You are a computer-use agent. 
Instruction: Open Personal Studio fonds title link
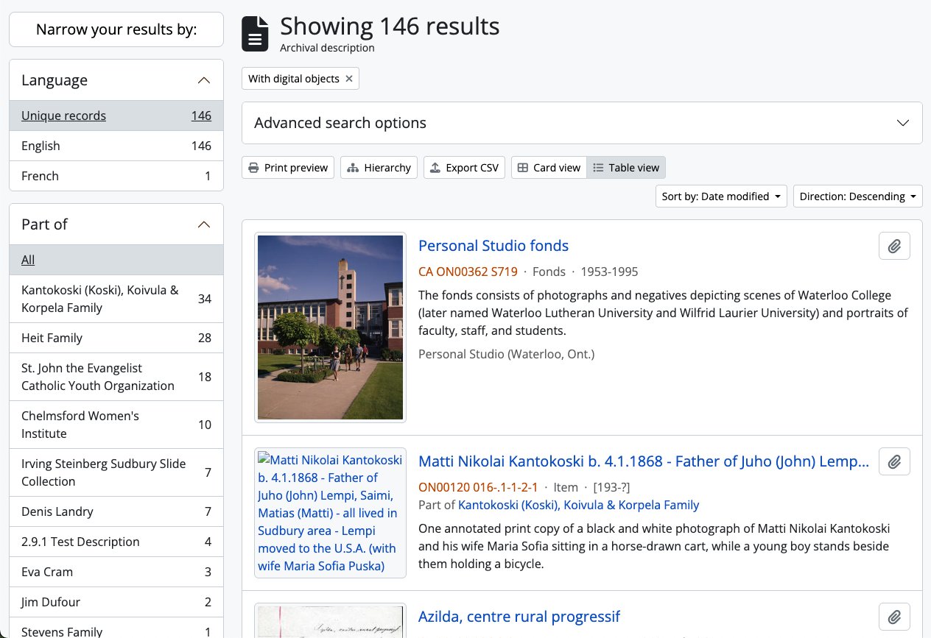pyautogui.click(x=493, y=246)
